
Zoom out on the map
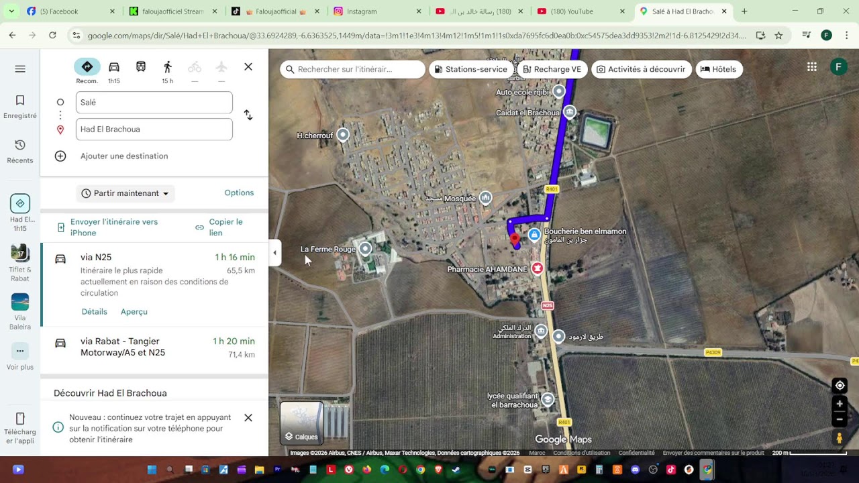point(840,419)
